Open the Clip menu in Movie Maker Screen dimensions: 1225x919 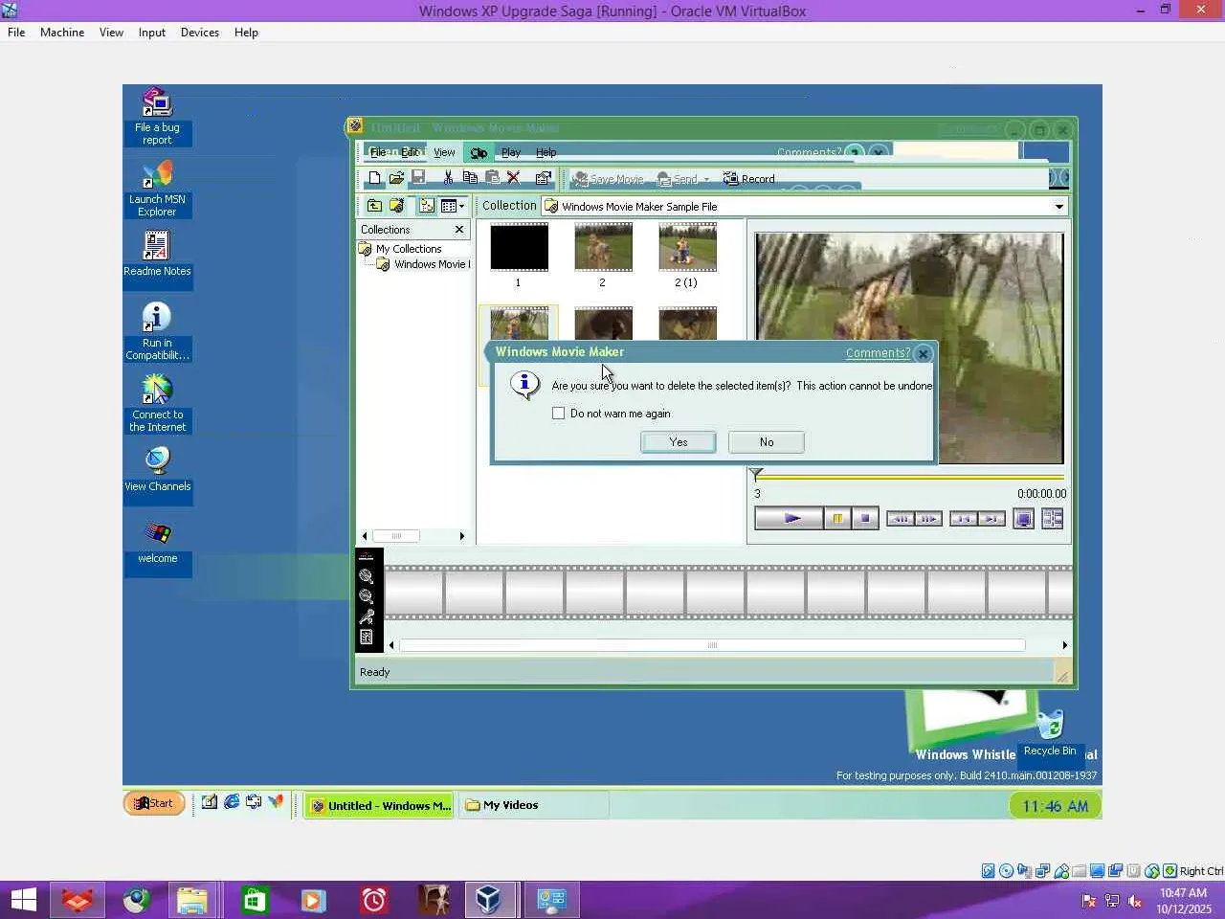479,153
